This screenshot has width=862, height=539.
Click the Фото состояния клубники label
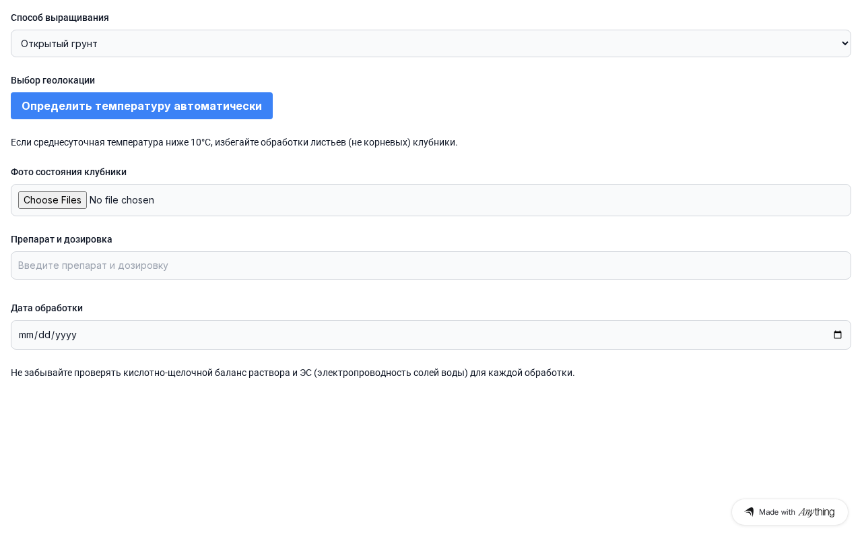[69, 172]
